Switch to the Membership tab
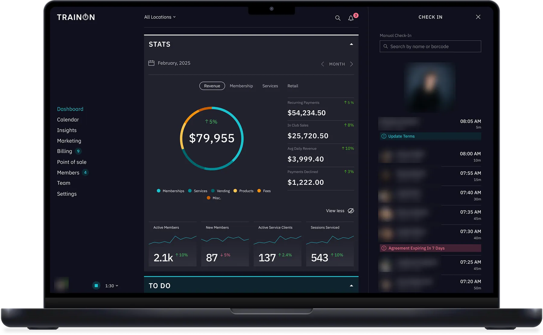The image size is (543, 335). coord(241,86)
